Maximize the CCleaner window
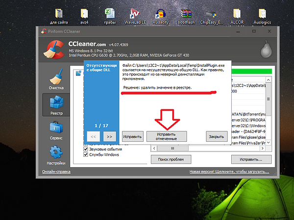 tap(254, 31)
